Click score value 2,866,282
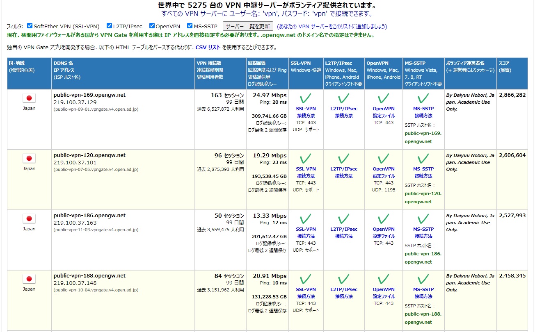Screen dimensions: 535x332 click(512, 95)
